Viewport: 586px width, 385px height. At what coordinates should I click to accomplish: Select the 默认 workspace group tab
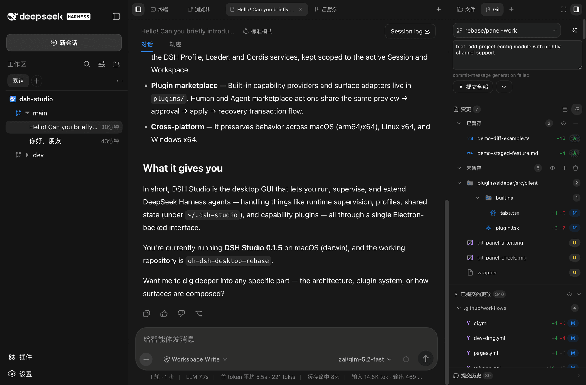coord(18,81)
